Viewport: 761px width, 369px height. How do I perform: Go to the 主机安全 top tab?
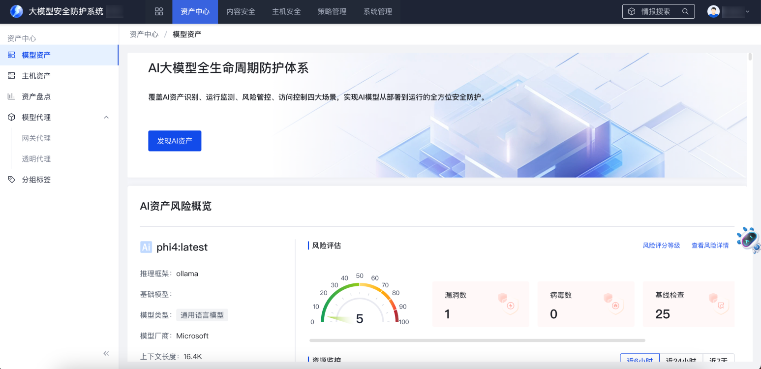coord(286,12)
